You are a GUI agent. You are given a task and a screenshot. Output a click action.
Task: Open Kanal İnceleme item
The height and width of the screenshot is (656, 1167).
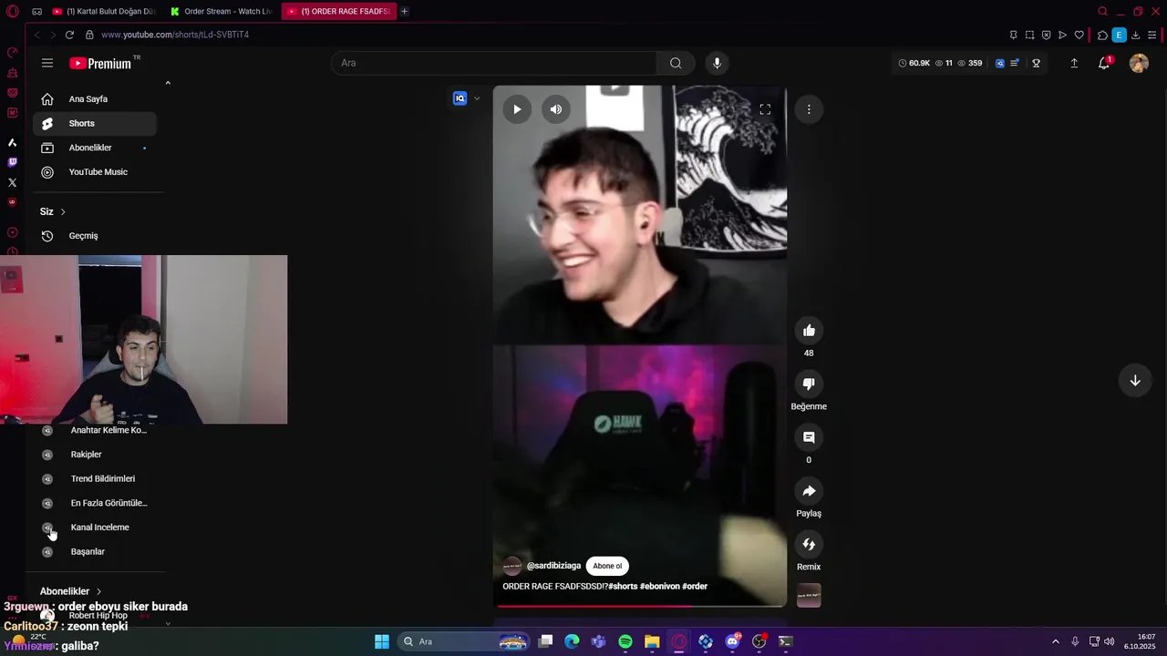point(95,528)
